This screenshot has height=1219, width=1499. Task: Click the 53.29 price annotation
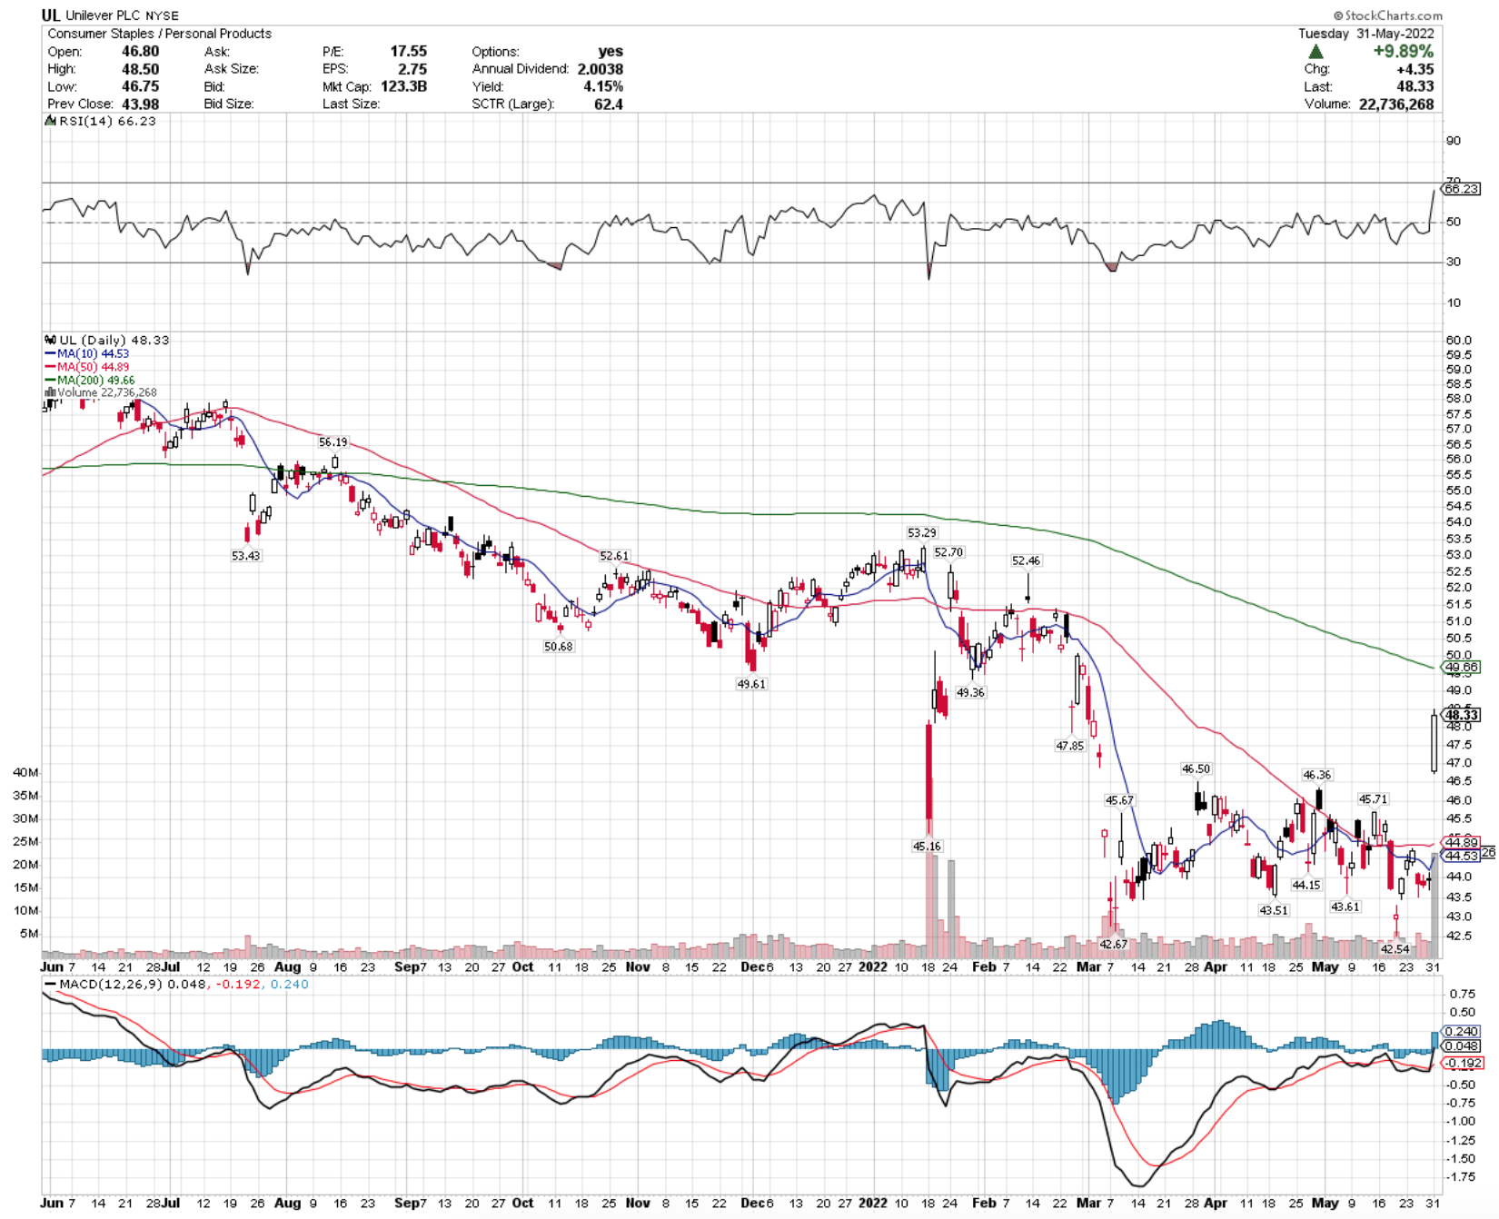click(x=921, y=533)
